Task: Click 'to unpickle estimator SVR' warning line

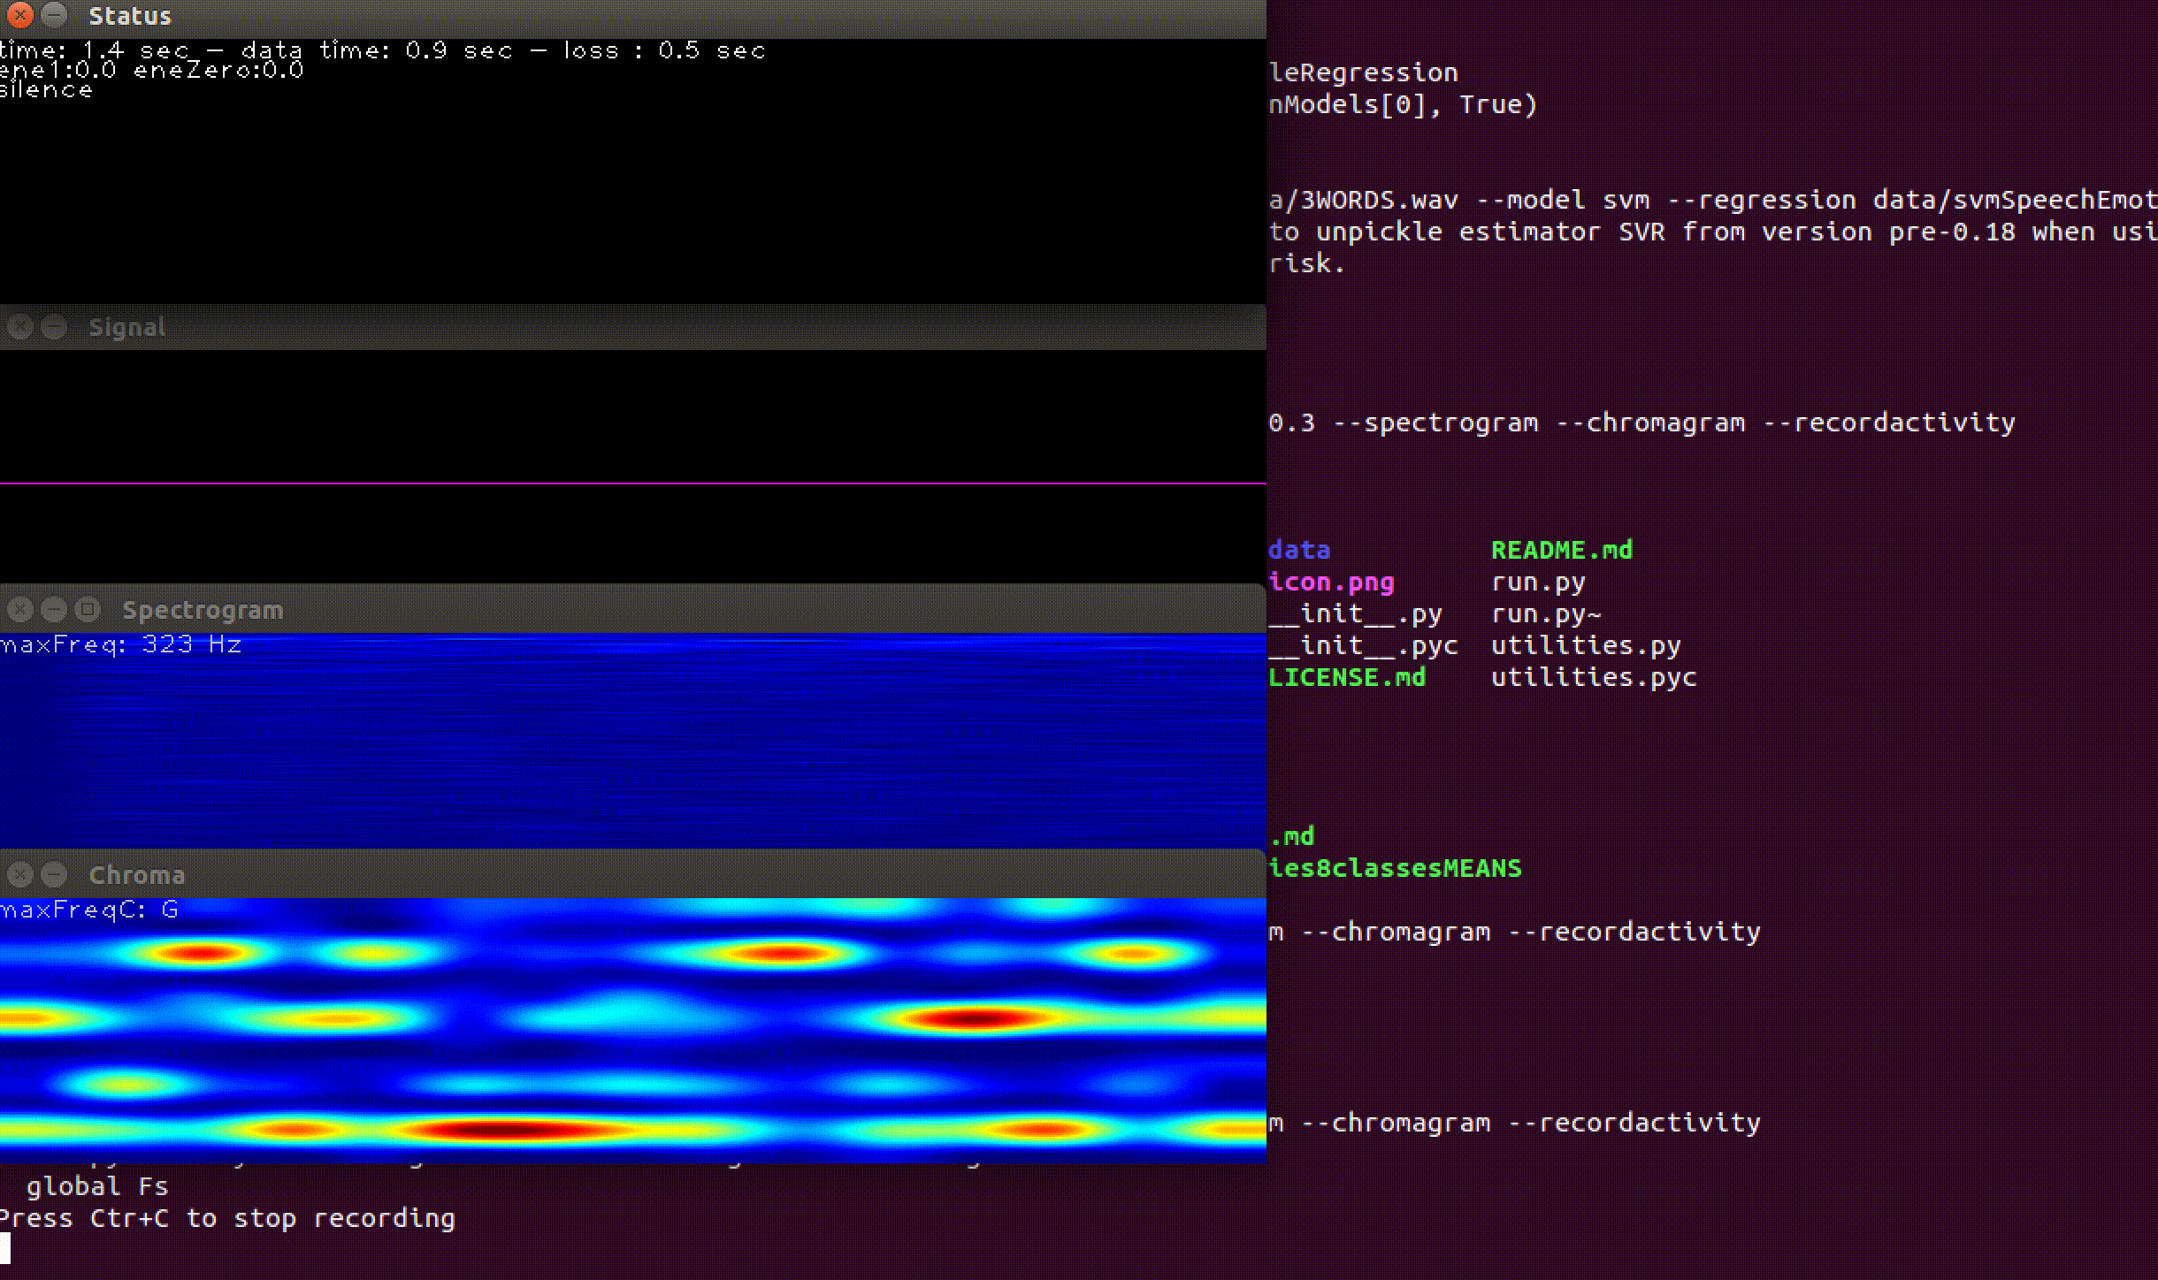Action: (x=1713, y=232)
